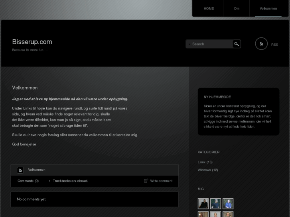
Task: Click the Bisserup.com site title
Action: [x=32, y=42]
